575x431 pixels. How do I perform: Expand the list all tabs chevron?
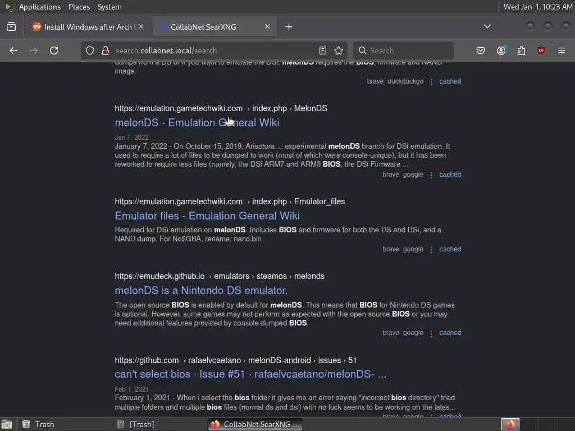point(487,26)
